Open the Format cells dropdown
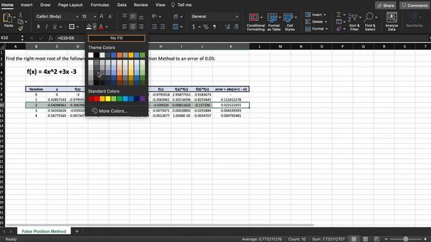This screenshot has width=431, height=242. point(317,28)
